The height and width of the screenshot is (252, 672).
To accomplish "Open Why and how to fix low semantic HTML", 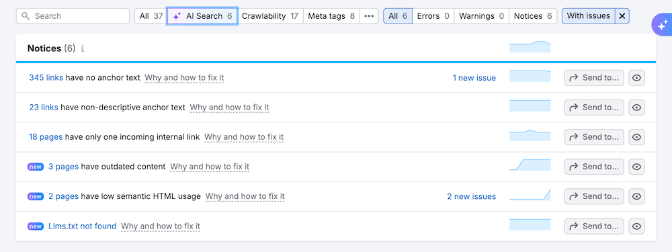I will [245, 196].
